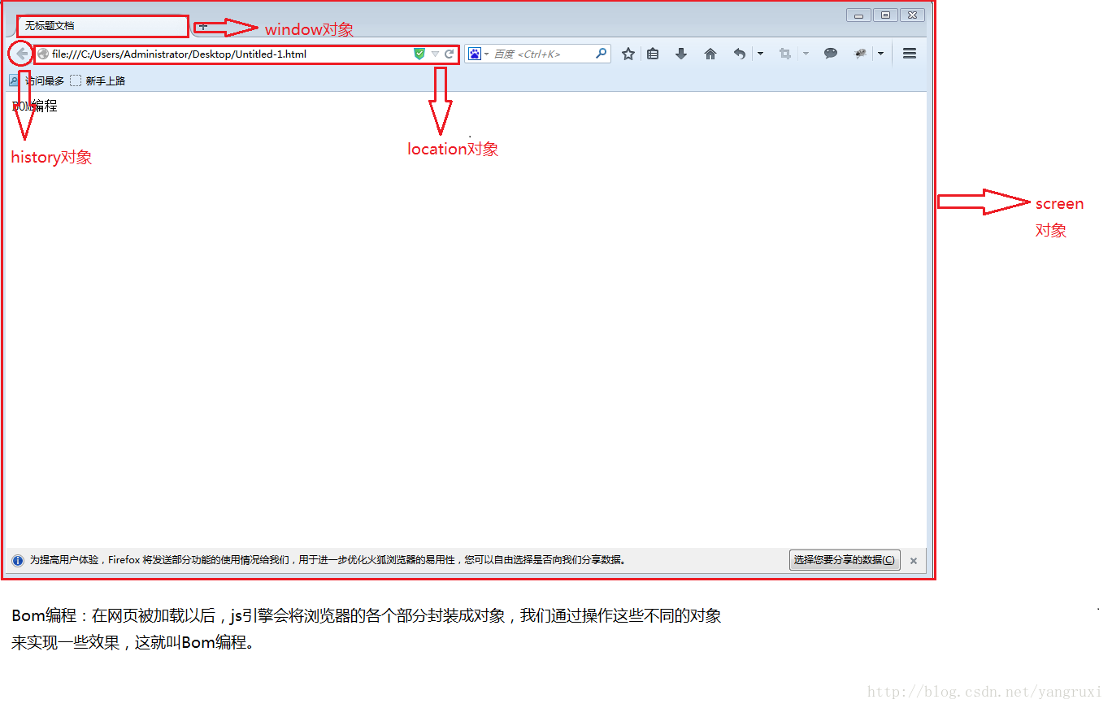This screenshot has height=708, width=1112.
Task: Click the fly-shaped add-on icon
Action: (860, 54)
